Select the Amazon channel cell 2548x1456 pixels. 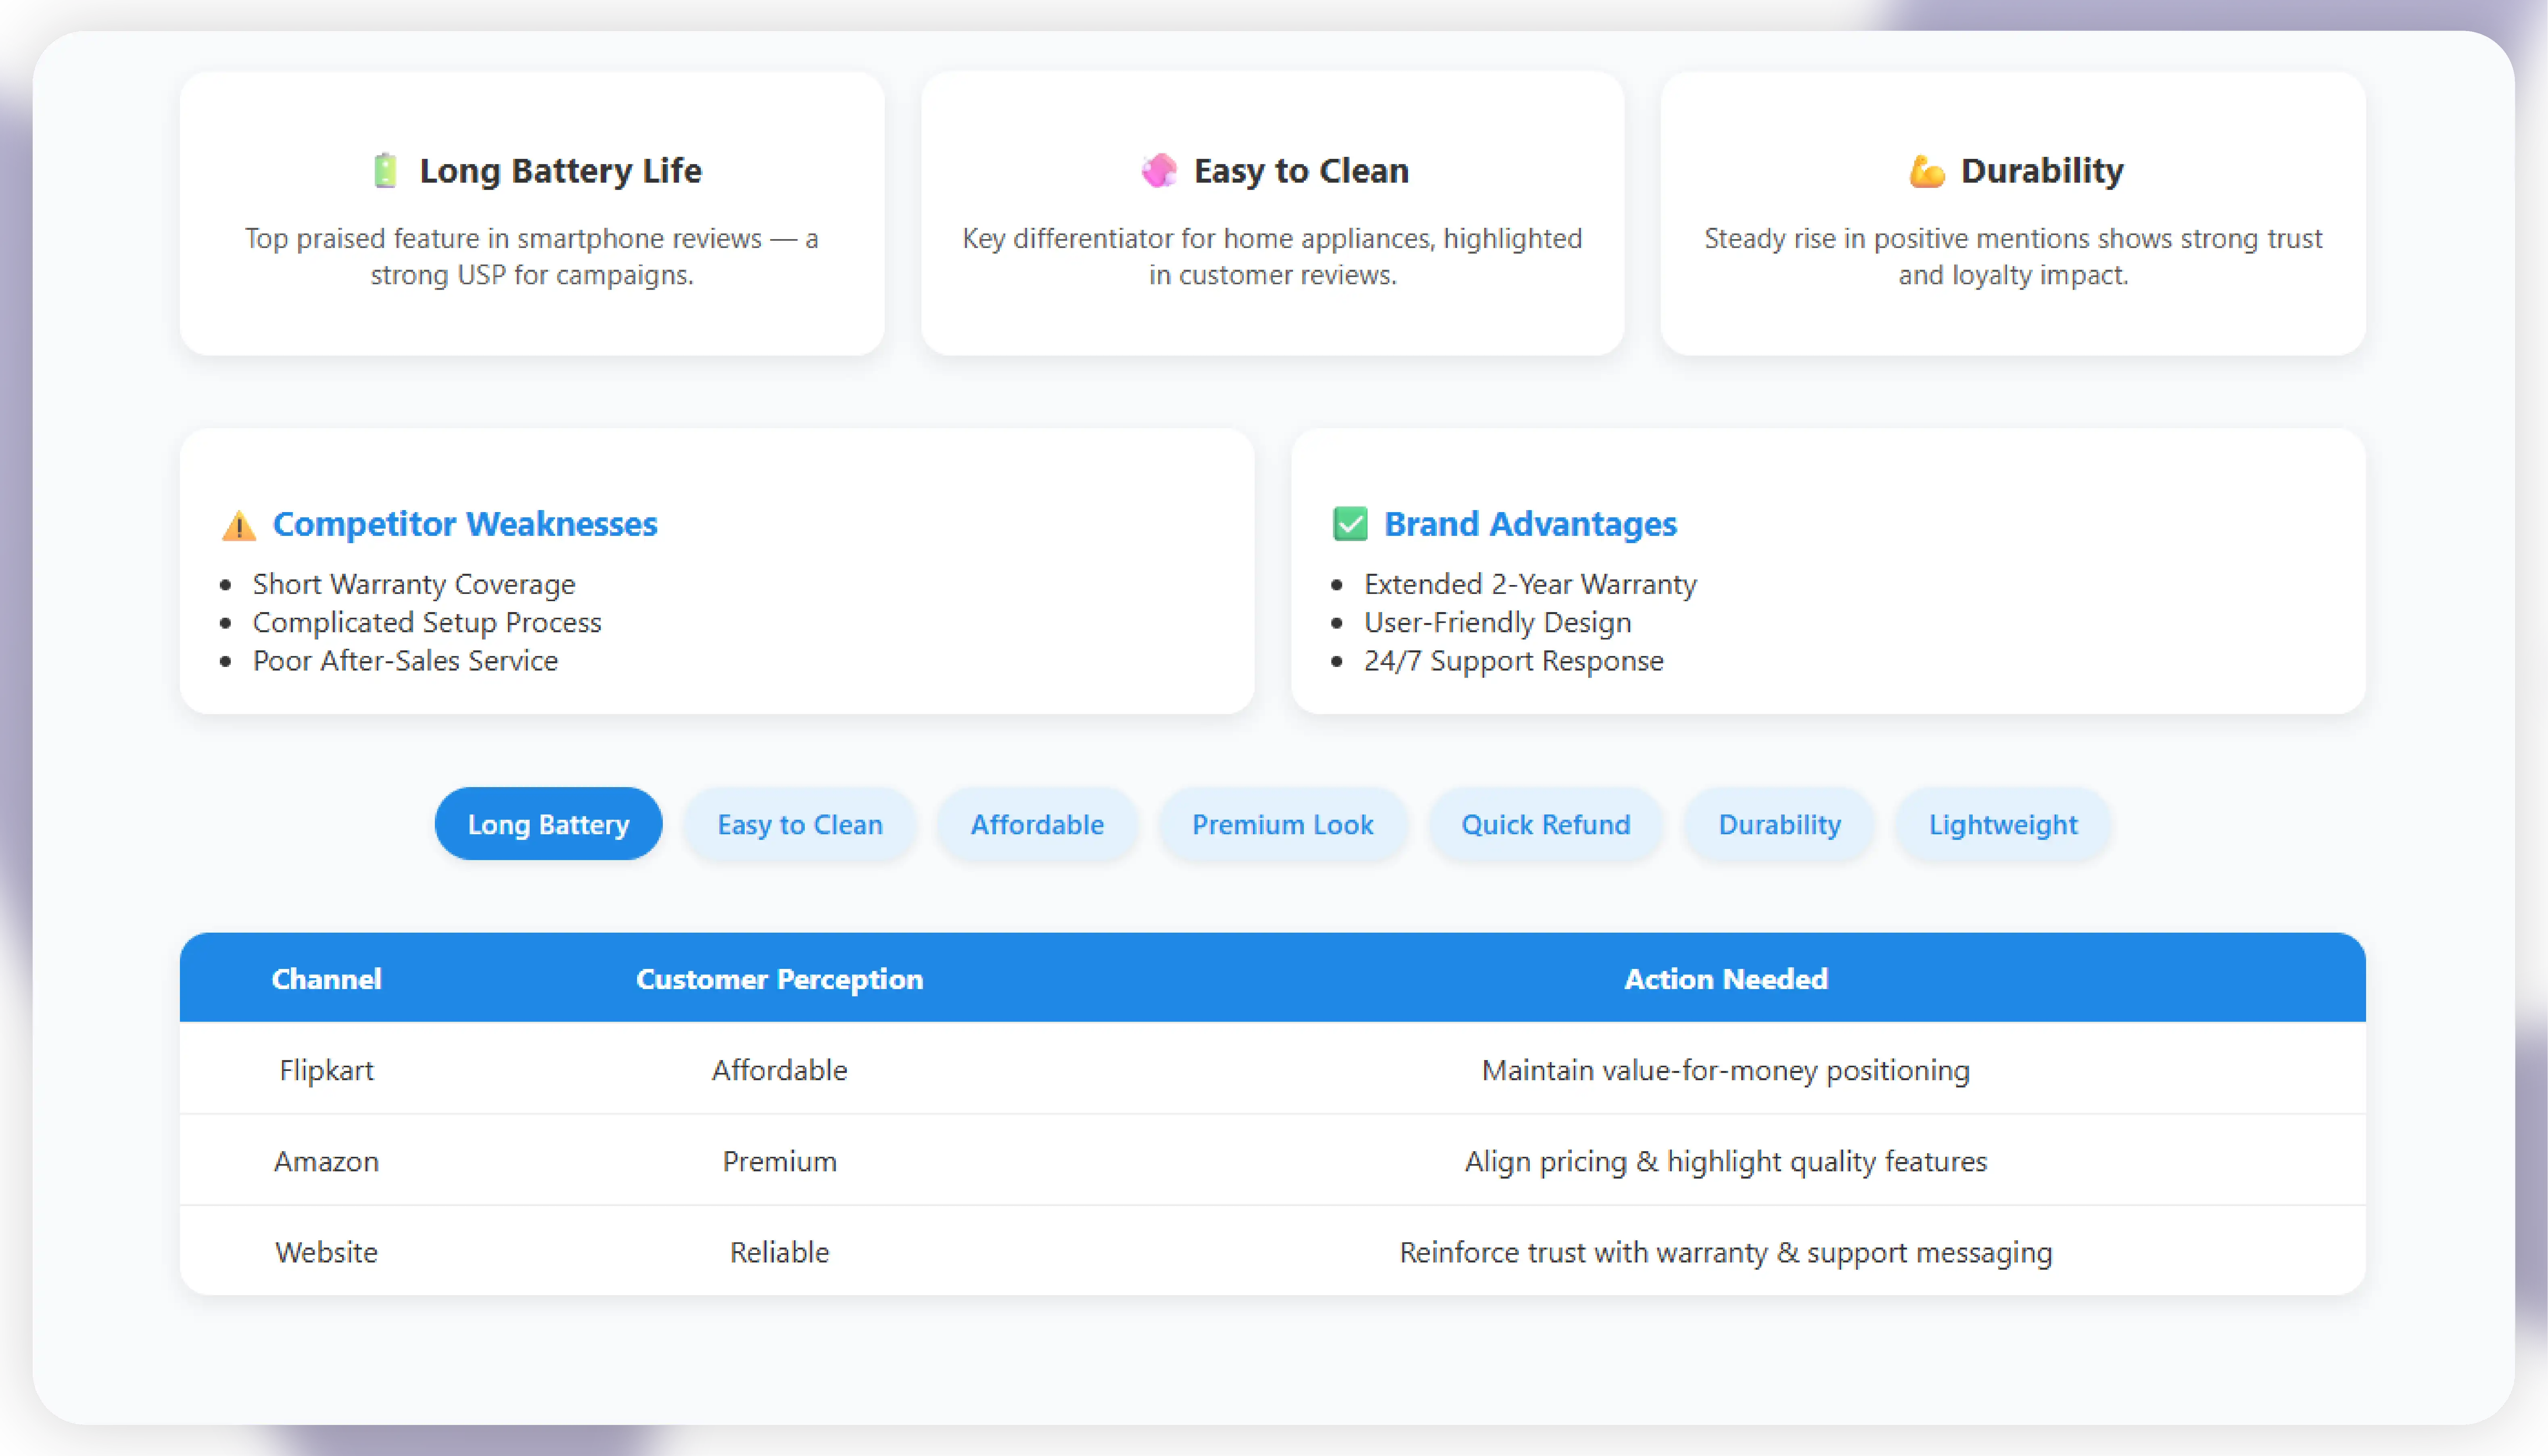[x=326, y=1161]
